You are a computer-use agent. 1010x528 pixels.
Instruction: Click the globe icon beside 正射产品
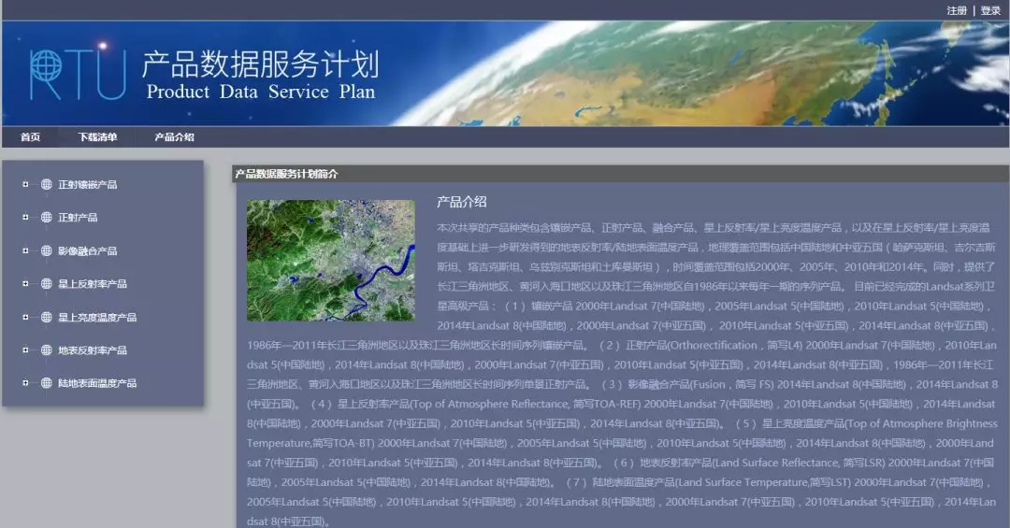click(47, 217)
